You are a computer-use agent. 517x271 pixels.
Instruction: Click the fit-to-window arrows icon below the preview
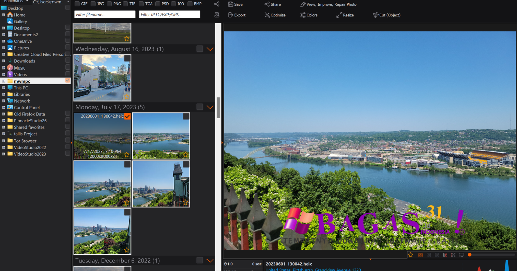coord(453,255)
